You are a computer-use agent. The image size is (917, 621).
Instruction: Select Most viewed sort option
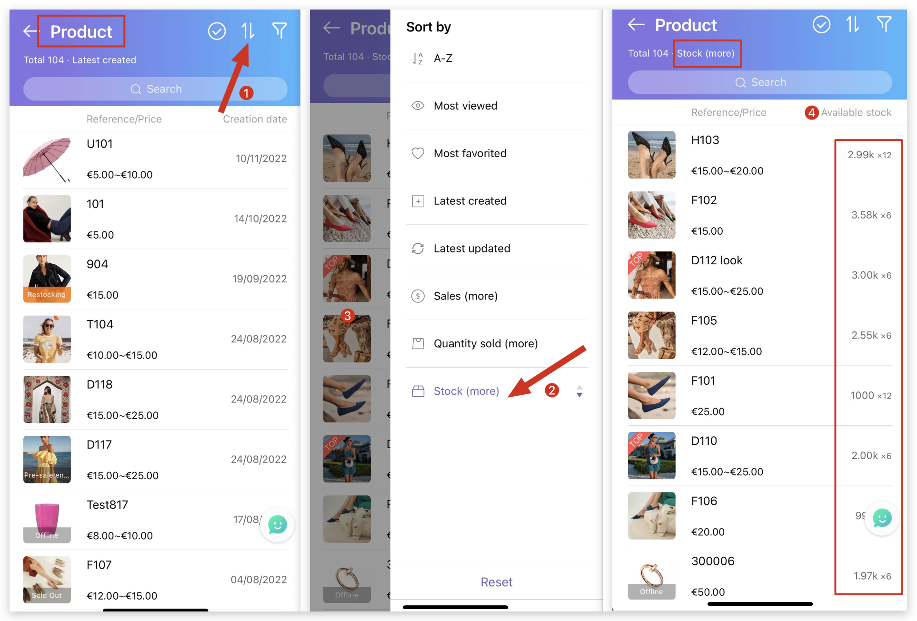click(466, 105)
